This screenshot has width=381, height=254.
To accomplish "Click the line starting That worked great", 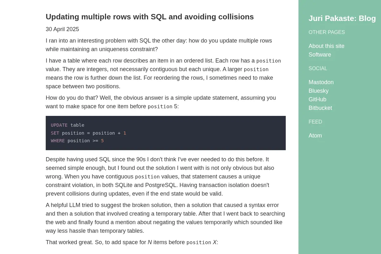I will coord(132,242).
